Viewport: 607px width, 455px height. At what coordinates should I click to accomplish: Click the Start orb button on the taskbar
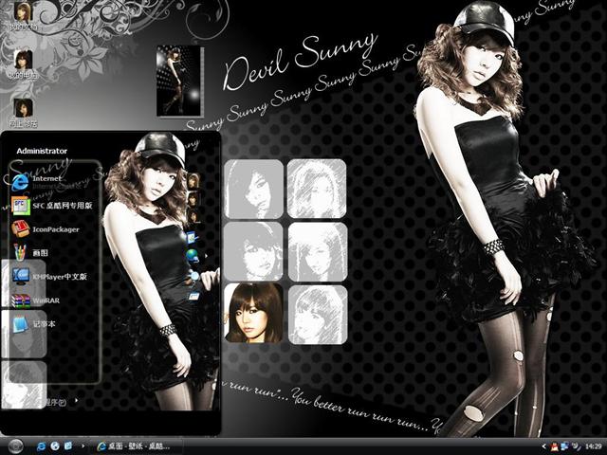tap(16, 446)
